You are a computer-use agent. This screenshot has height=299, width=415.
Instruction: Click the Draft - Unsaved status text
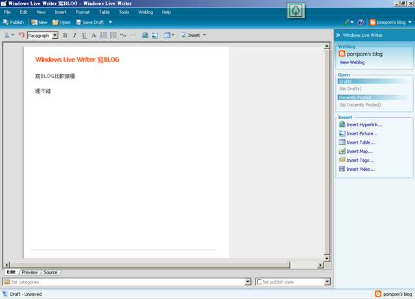[x=26, y=294]
